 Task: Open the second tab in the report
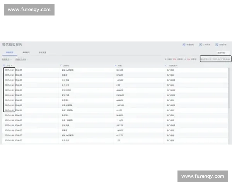click(26, 52)
